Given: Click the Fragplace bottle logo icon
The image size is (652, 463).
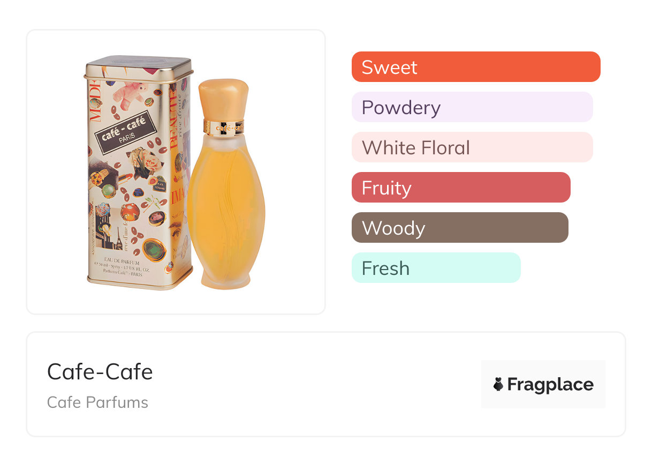Looking at the screenshot, I should point(498,384).
